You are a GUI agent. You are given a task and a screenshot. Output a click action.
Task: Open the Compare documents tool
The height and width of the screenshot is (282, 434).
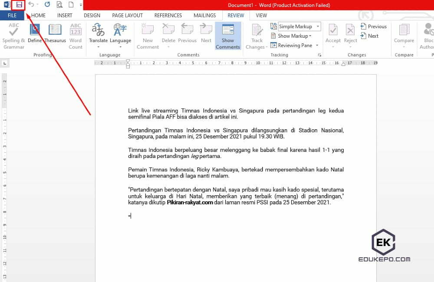pyautogui.click(x=404, y=35)
